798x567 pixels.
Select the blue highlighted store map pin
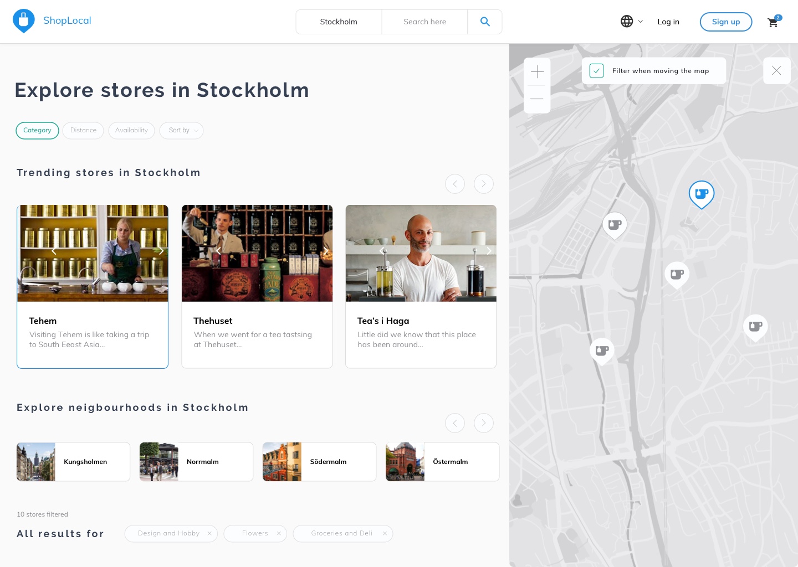(x=702, y=194)
